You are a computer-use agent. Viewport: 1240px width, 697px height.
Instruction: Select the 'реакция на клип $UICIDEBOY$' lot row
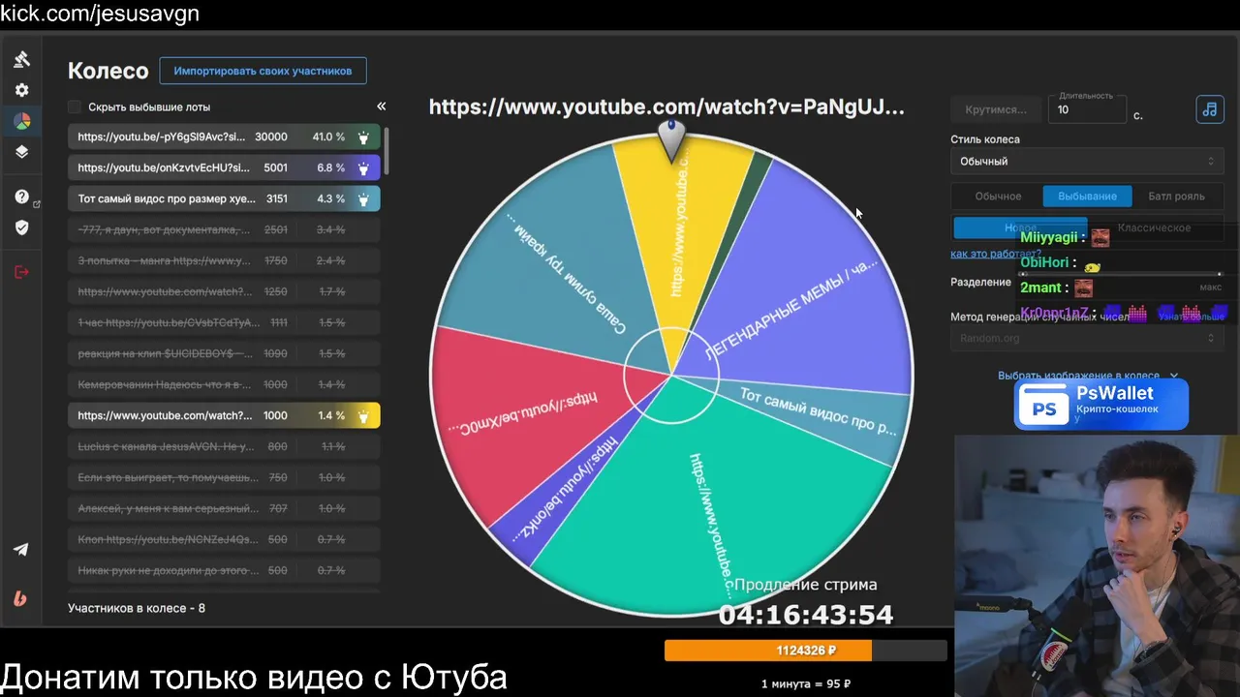[224, 354]
